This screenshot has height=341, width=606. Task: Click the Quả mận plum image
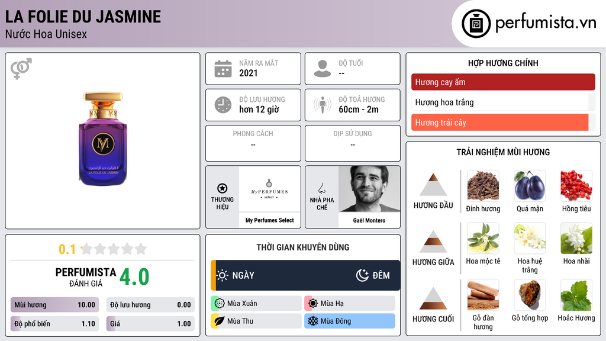click(530, 186)
